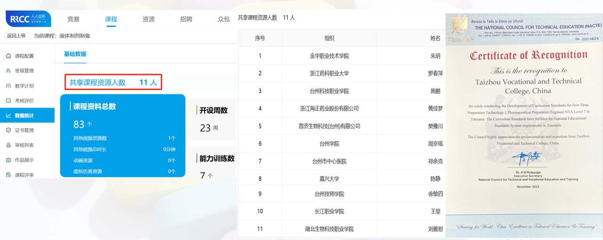
Task: Open 课程评审 via its sidebar icon
Action: (x=8, y=175)
